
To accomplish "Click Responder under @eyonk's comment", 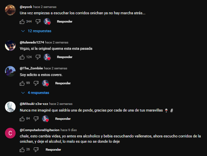I will point(65,21).
